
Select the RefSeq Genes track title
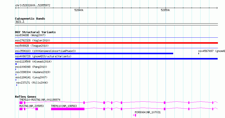[26, 97]
